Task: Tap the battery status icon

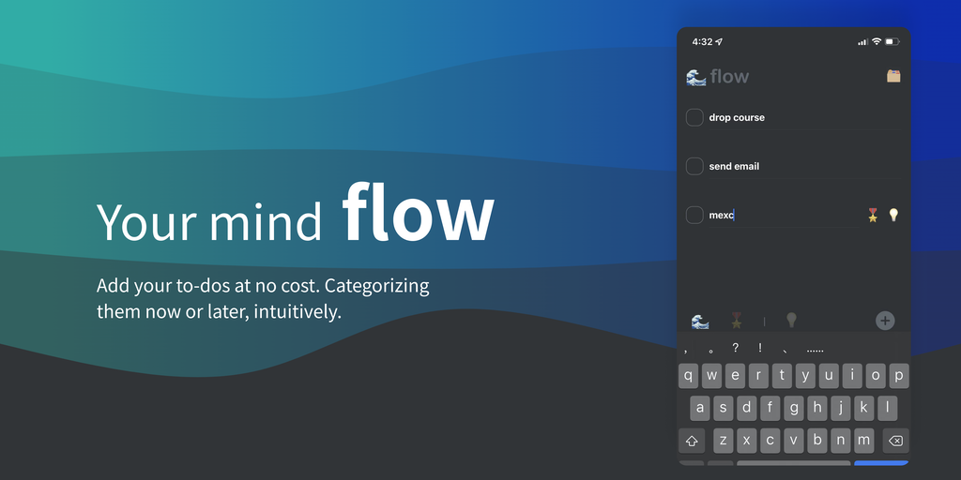Action: tap(892, 41)
